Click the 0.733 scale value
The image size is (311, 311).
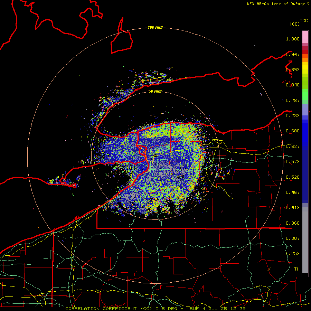[x=293, y=116]
